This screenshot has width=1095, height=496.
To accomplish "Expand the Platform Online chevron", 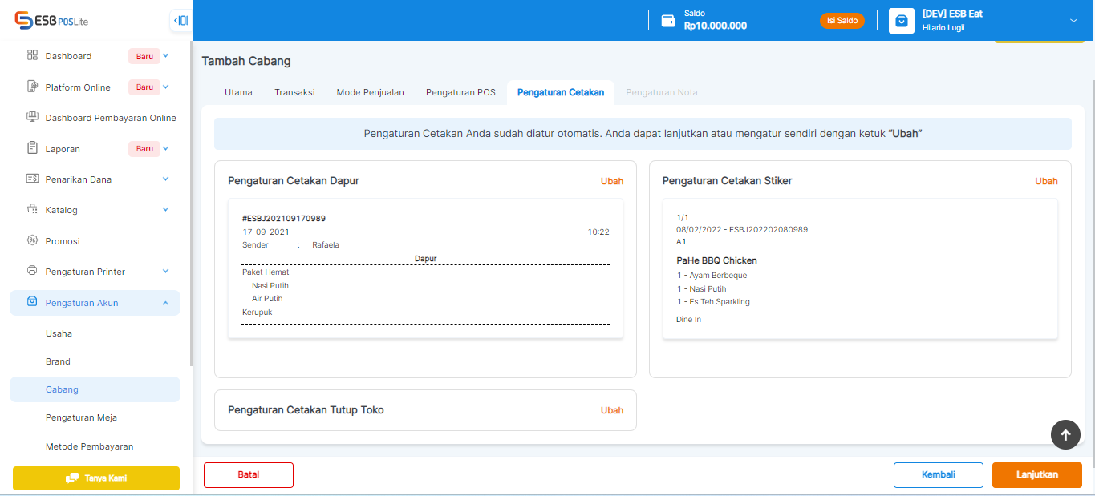I will point(166,87).
